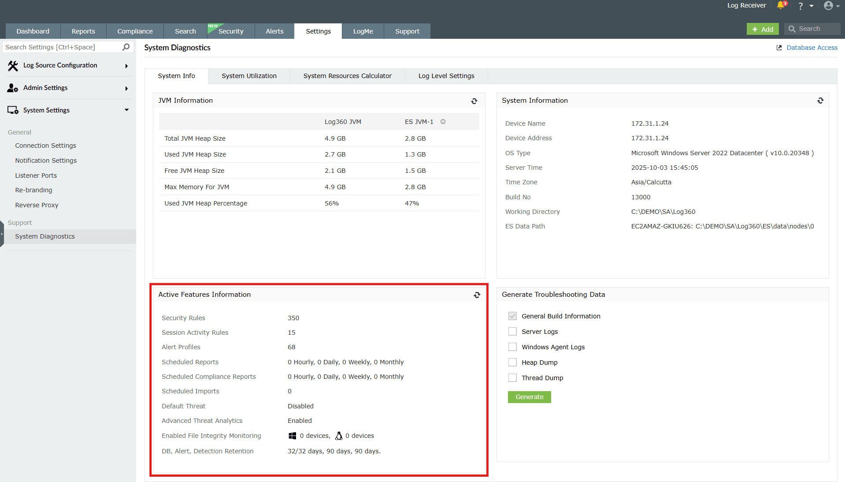The image size is (845, 482).
Task: Click the Alert Profiles value 68
Action: pyautogui.click(x=292, y=347)
